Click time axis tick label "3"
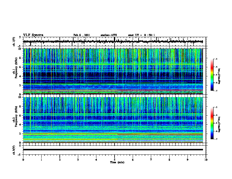This screenshot has width=232, height=179. 78,159
